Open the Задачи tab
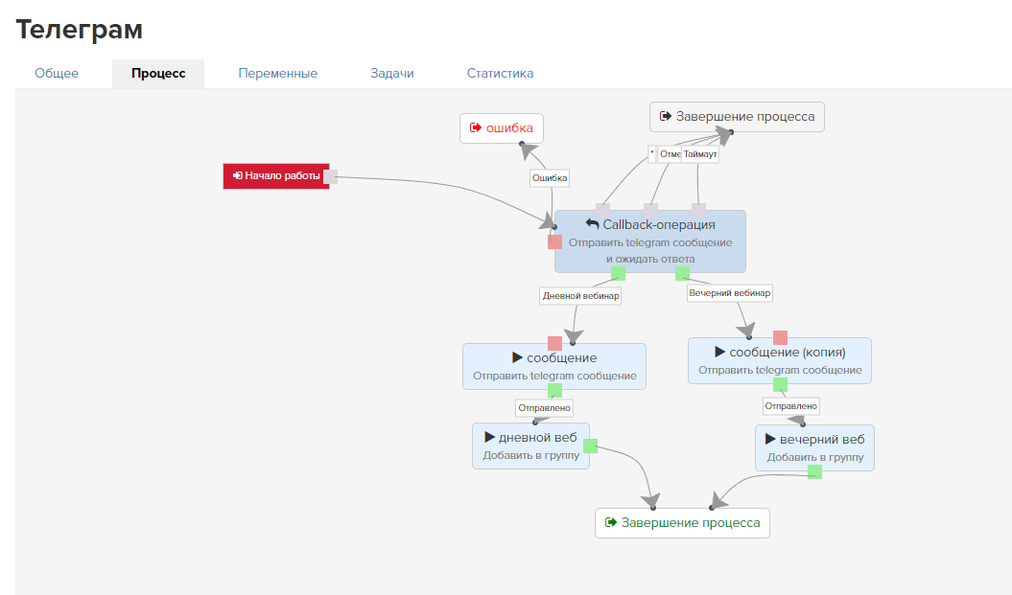Viewport: 1012px width, 595px height. 392,74
